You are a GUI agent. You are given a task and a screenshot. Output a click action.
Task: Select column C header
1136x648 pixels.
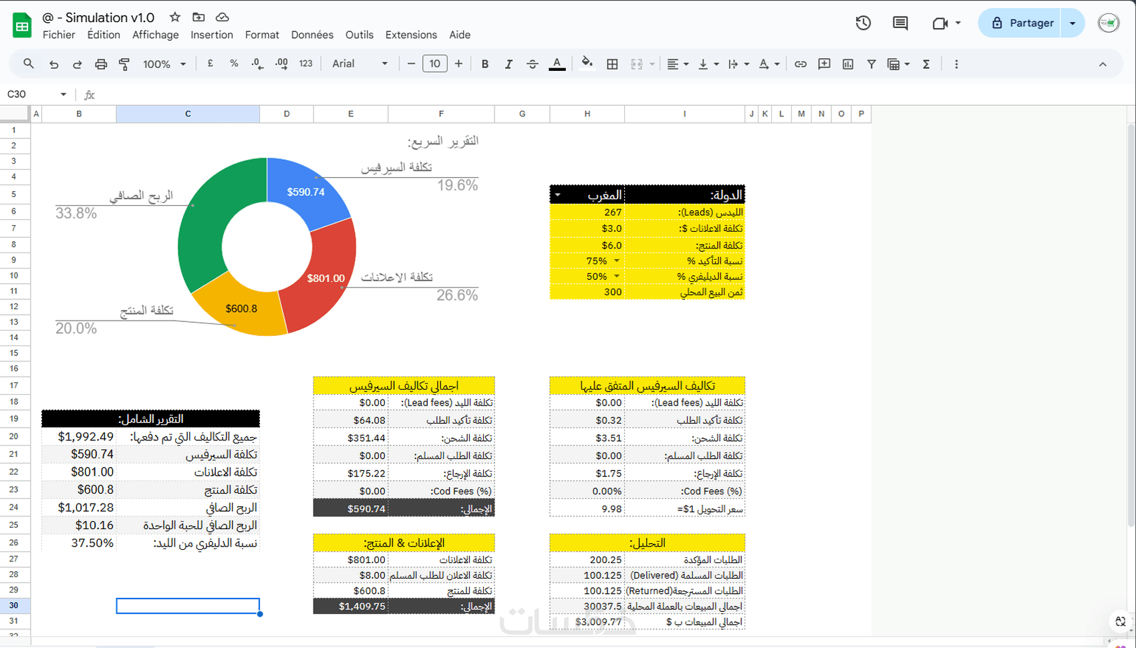point(188,114)
